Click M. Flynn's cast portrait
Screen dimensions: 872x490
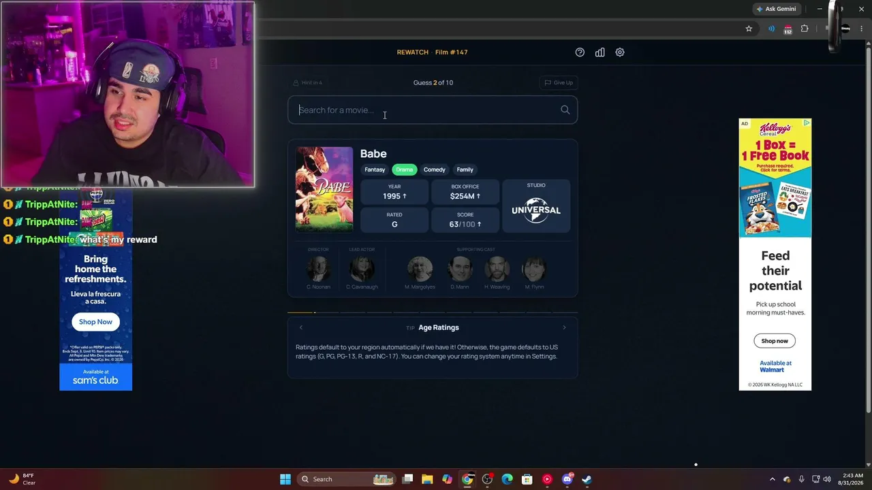[534, 269]
